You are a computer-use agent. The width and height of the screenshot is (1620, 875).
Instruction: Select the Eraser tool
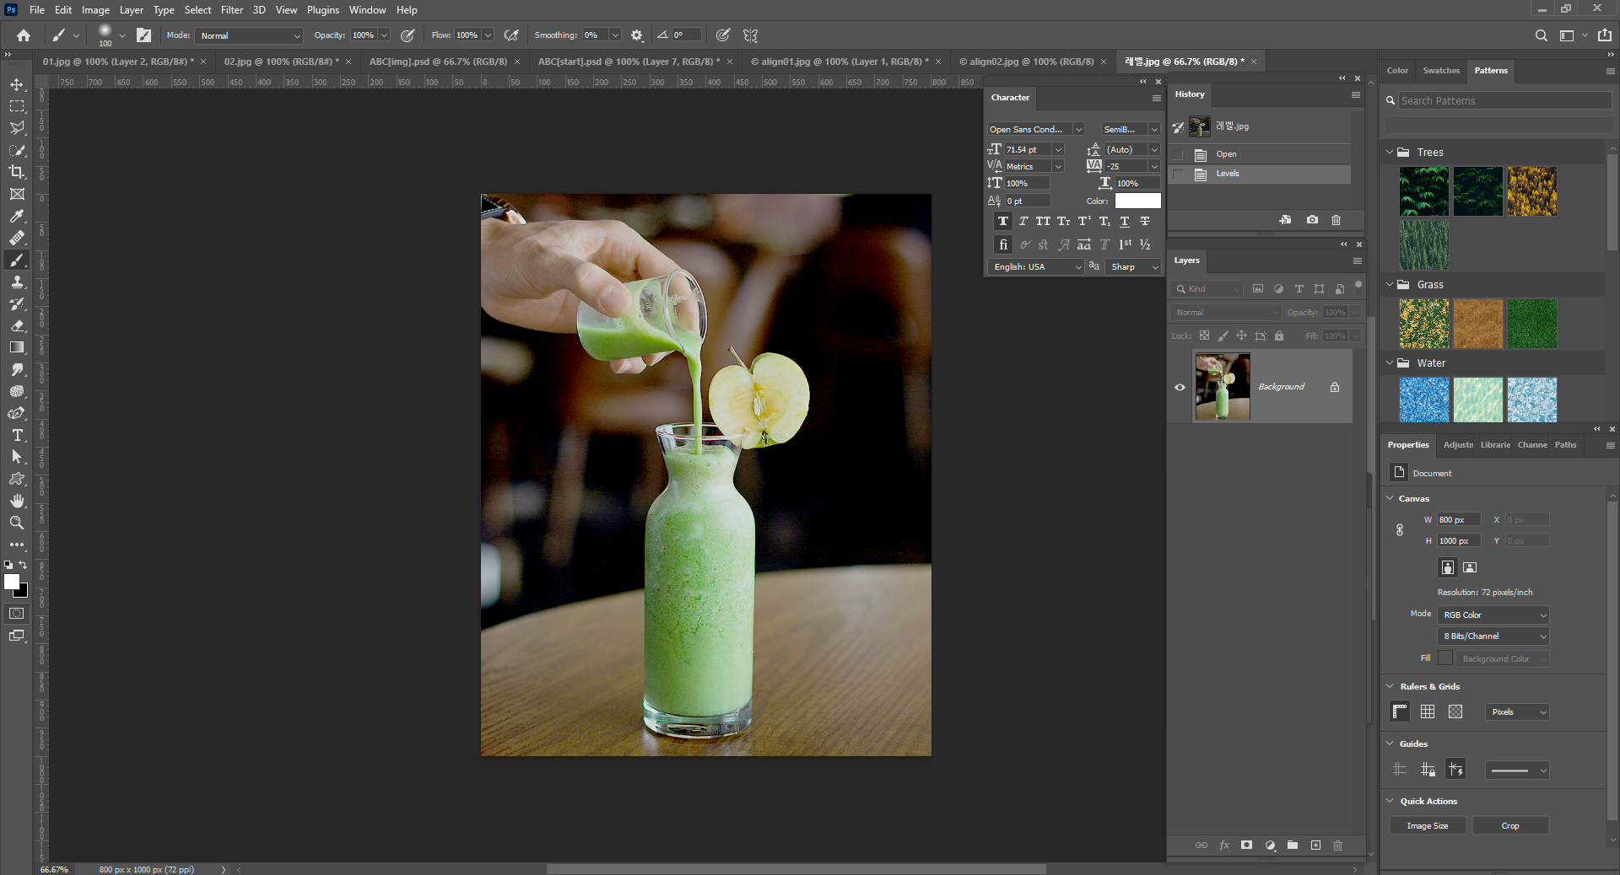[17, 325]
